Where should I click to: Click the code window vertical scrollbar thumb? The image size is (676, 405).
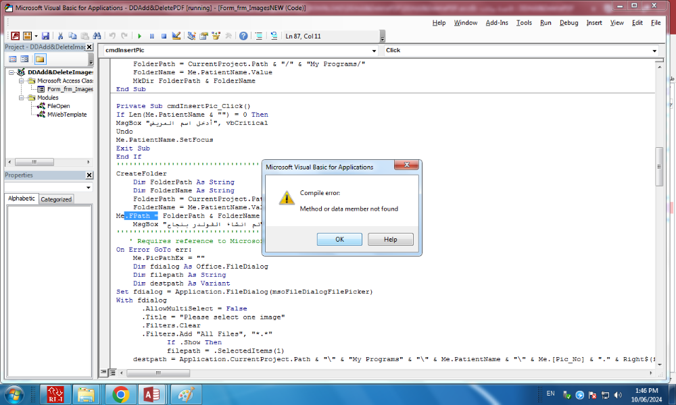click(x=659, y=167)
